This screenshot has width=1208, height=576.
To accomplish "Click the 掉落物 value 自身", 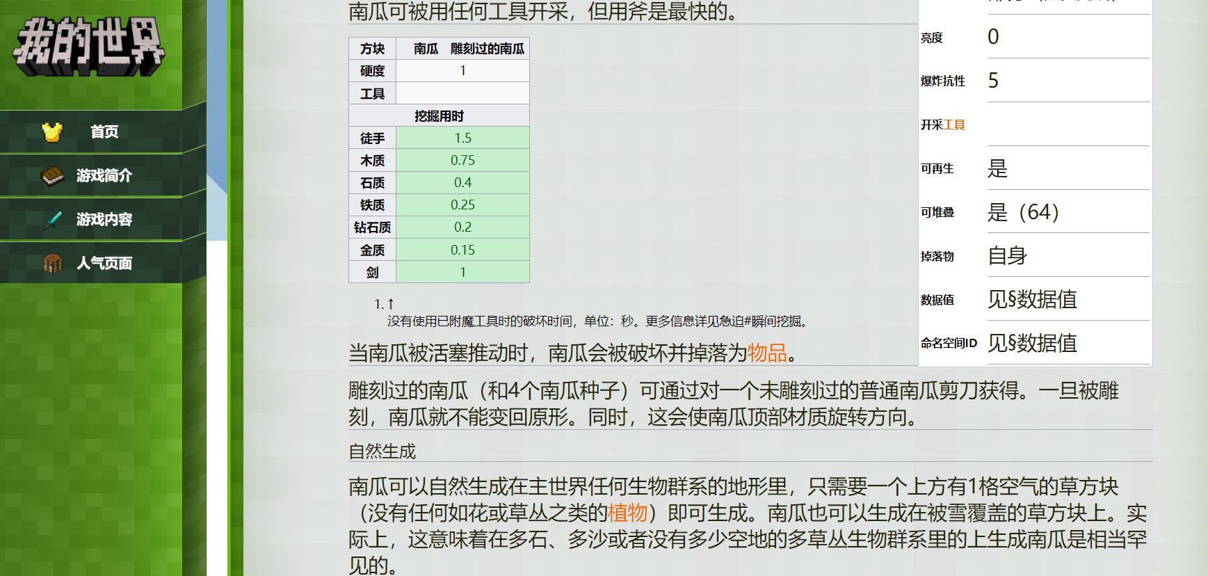I will tap(1007, 256).
